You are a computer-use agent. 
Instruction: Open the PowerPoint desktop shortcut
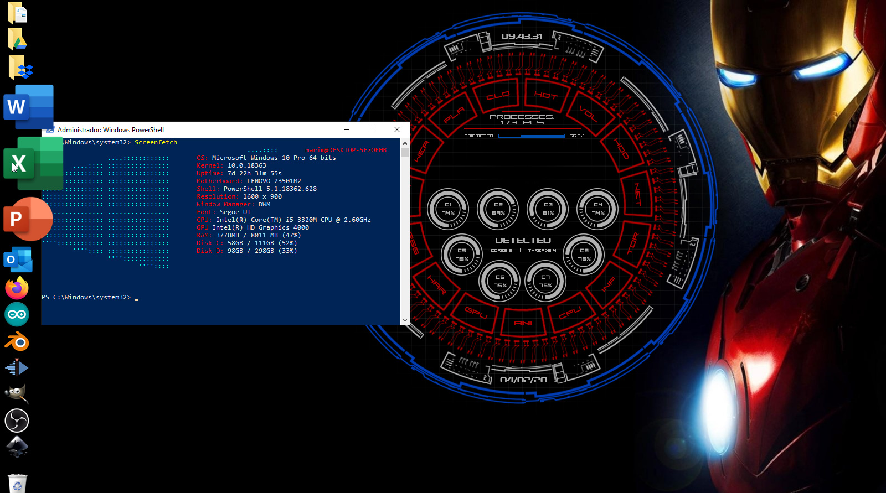27,219
